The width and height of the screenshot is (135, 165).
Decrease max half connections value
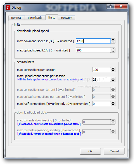click(x=113, y=105)
